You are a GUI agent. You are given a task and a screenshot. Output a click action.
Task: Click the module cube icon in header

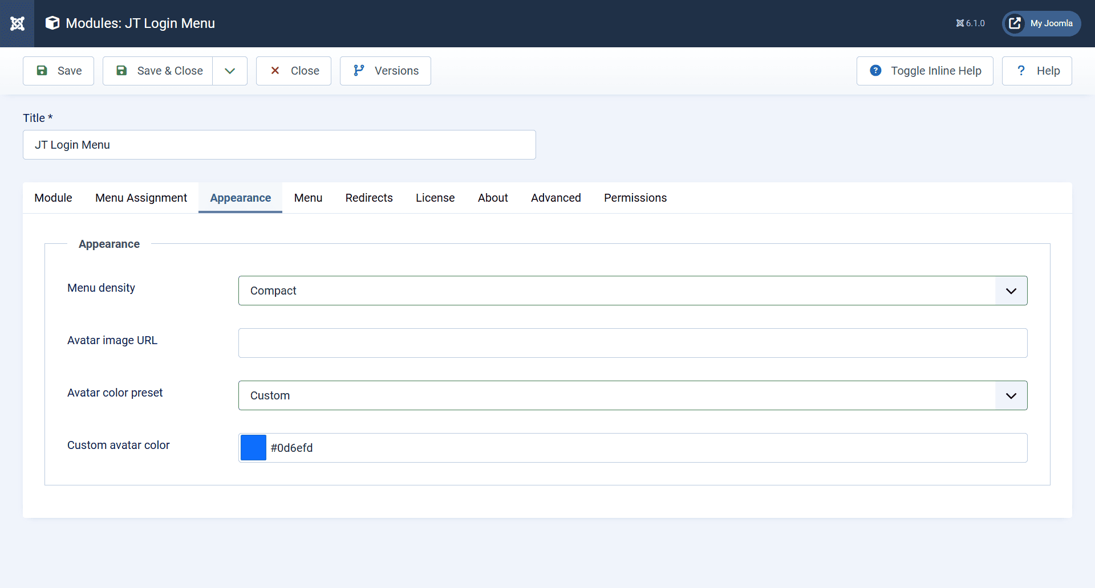(x=52, y=23)
